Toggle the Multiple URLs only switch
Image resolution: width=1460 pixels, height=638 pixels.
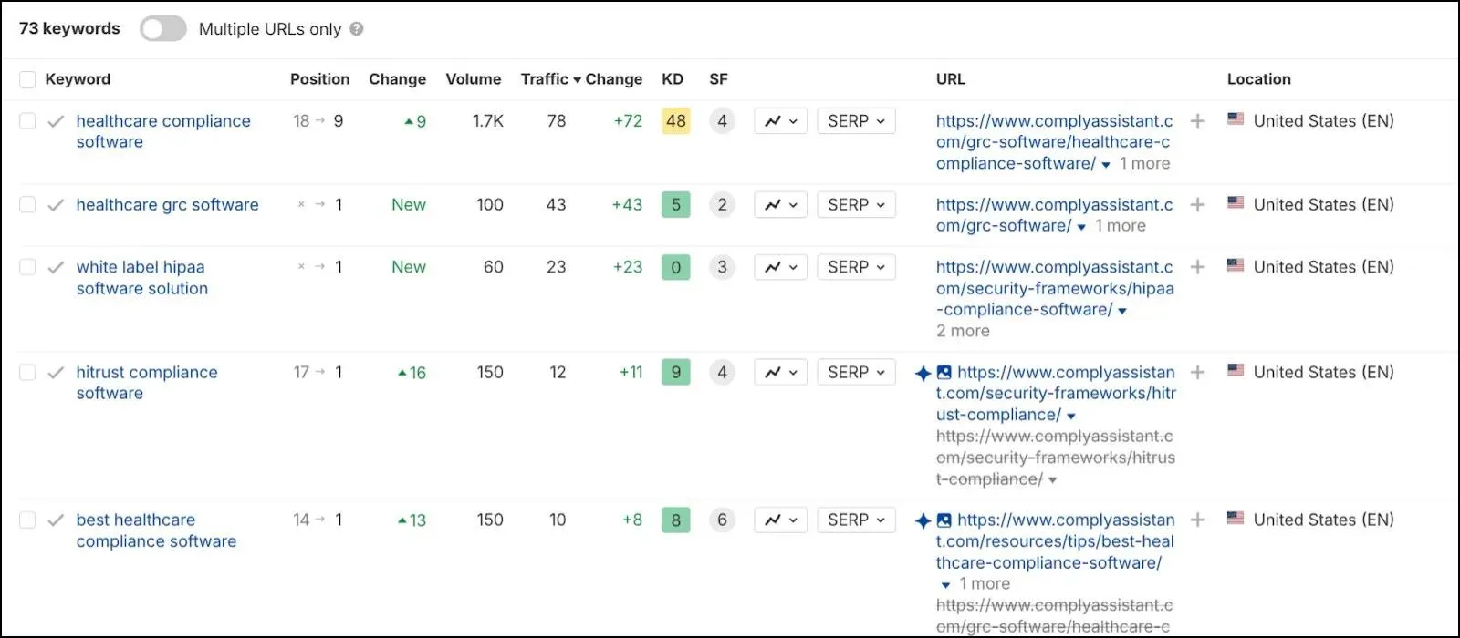point(162,29)
